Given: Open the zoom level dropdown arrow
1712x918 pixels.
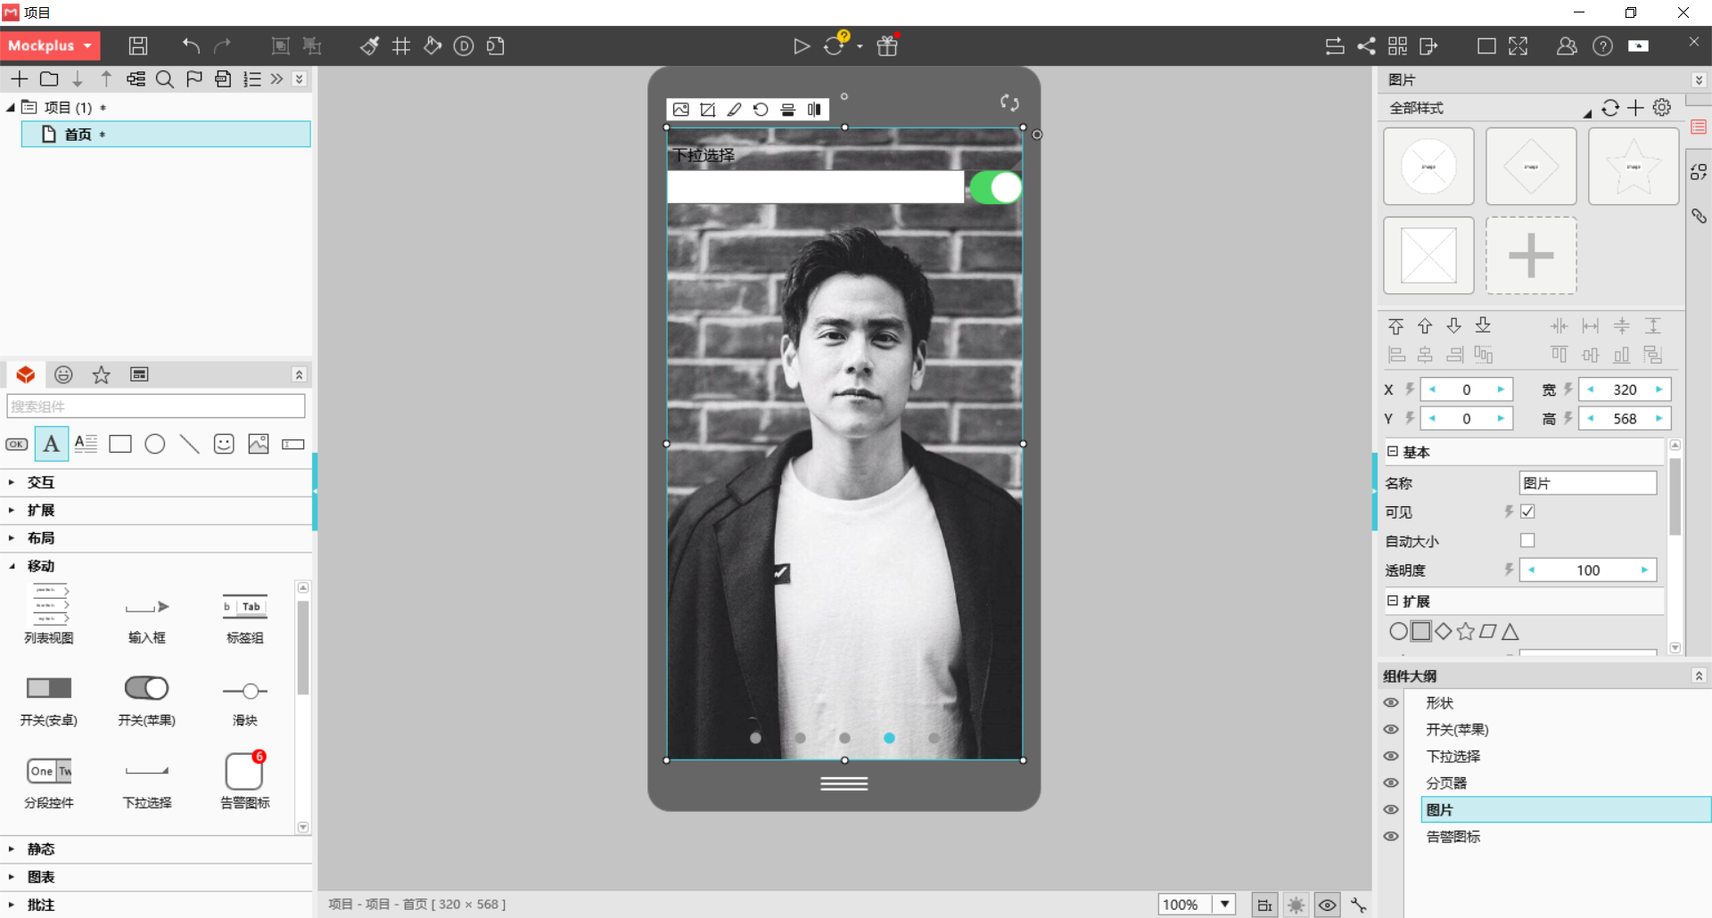Looking at the screenshot, I should click(x=1225, y=905).
